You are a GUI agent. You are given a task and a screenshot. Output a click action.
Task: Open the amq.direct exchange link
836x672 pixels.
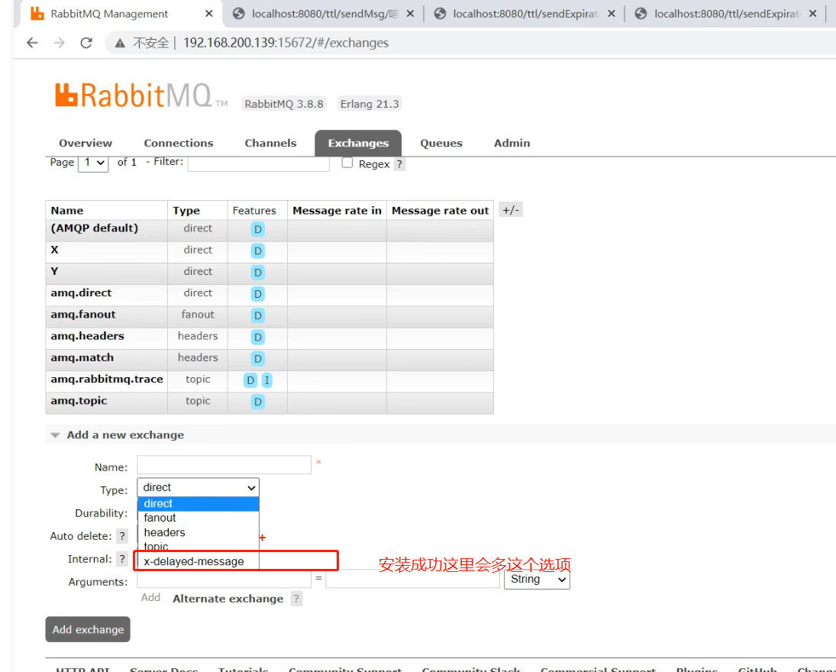click(81, 292)
